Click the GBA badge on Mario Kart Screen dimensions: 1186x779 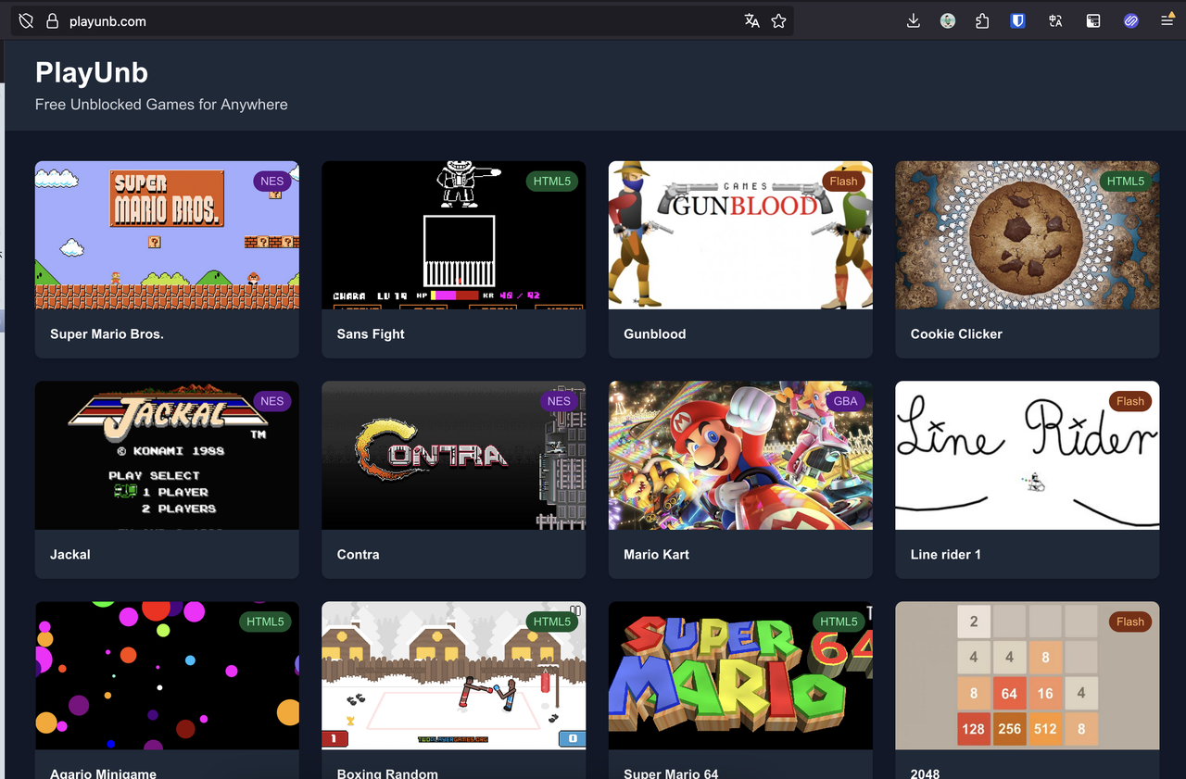pos(845,401)
